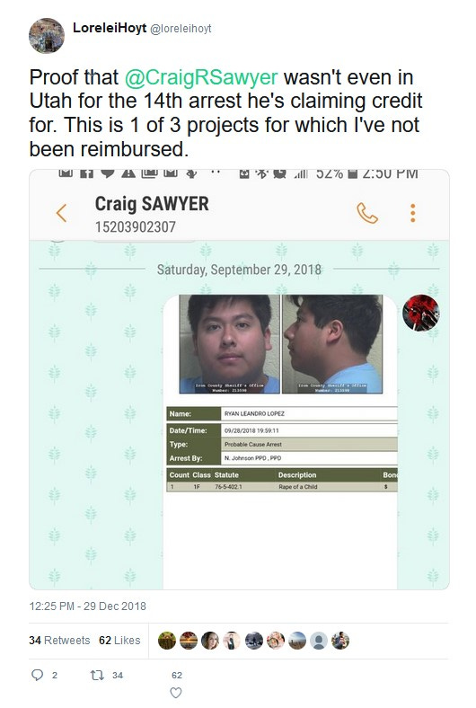Open the three-dot options menu

pyautogui.click(x=412, y=213)
